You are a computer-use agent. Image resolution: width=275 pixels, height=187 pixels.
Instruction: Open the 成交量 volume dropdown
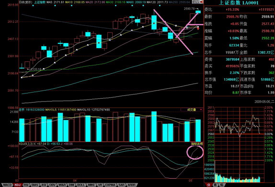click(192, 110)
